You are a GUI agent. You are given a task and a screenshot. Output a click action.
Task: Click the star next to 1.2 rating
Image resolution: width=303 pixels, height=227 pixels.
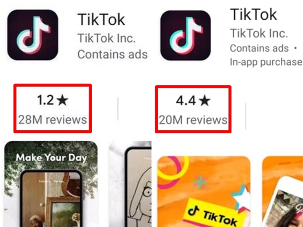(x=63, y=100)
